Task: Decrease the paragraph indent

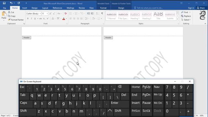Action: 88,14
